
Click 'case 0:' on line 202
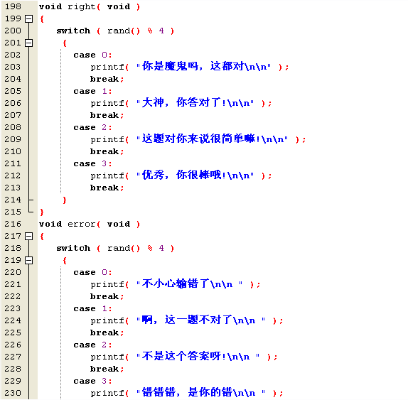coord(92,55)
